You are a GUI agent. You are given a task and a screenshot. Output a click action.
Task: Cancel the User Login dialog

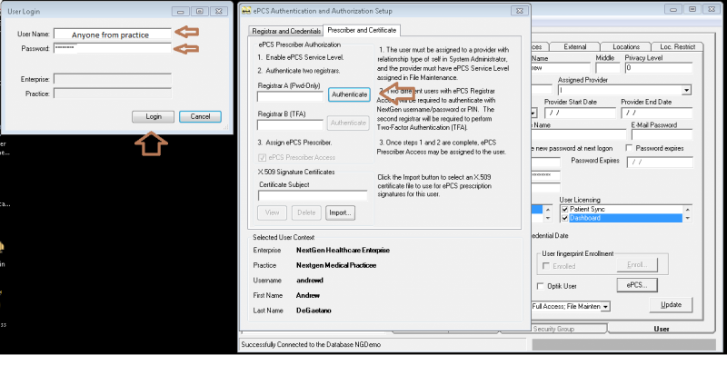point(200,116)
